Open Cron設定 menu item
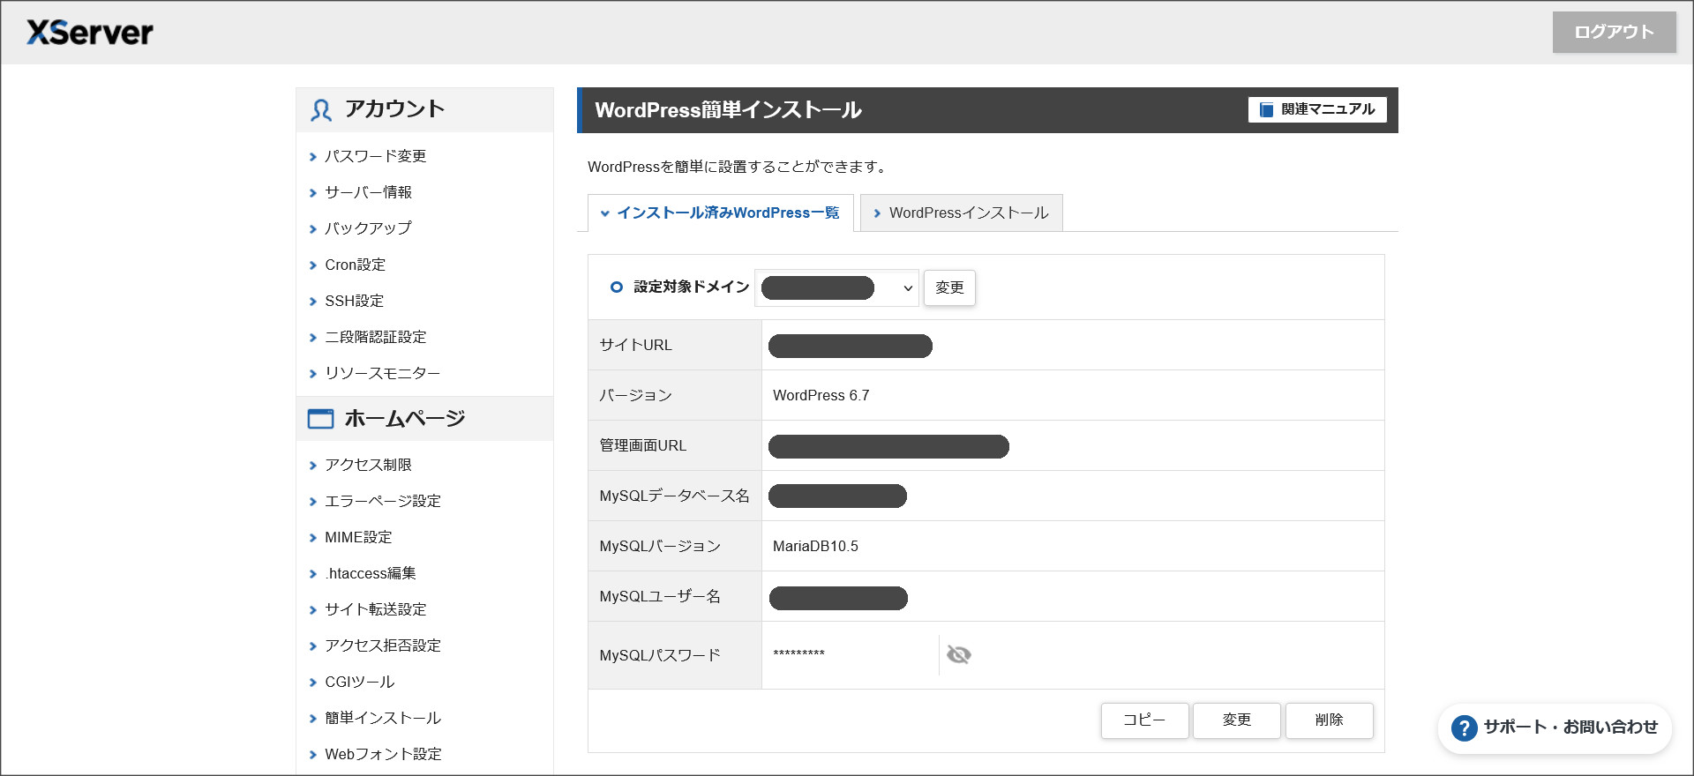The height and width of the screenshot is (776, 1694). pos(355,265)
